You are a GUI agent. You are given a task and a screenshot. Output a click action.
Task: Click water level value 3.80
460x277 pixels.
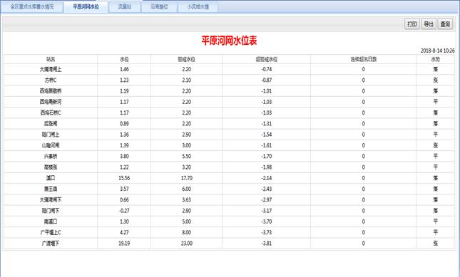pos(124,157)
